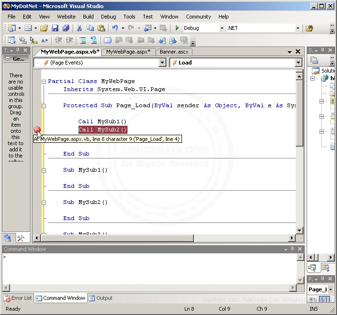Open the File menu

click(11, 17)
